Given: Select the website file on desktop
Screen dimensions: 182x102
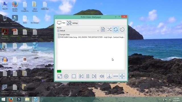Looking at the screenshot, I should 25,33.
